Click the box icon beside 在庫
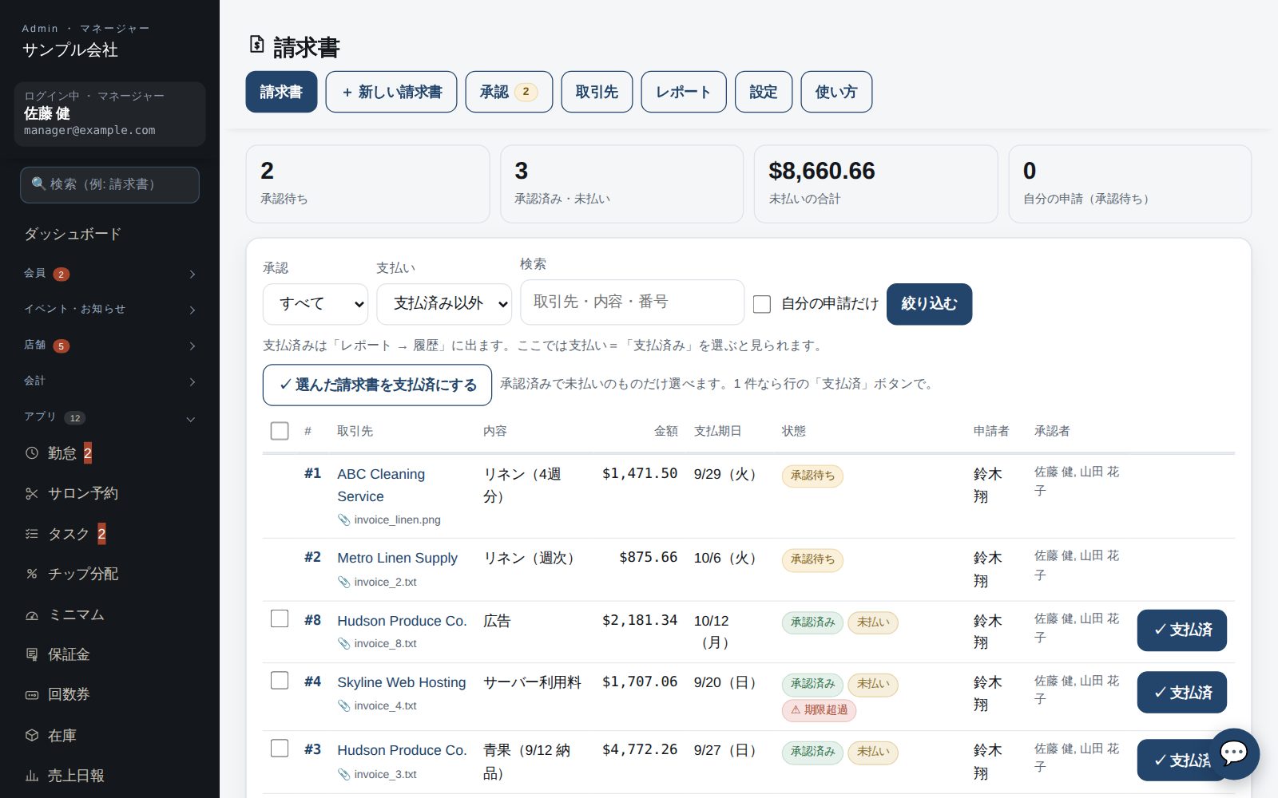 (x=32, y=735)
